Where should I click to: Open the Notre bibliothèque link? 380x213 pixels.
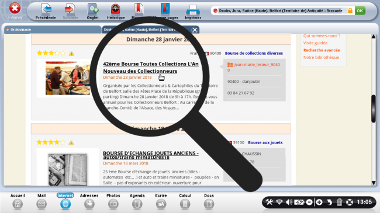321,58
